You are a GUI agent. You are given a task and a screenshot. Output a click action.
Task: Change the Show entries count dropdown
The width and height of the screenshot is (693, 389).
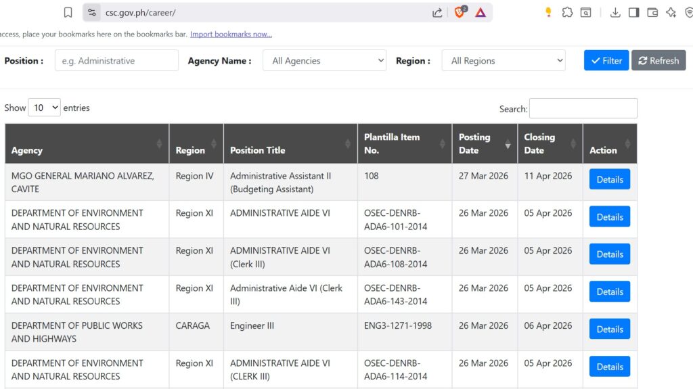tap(44, 108)
